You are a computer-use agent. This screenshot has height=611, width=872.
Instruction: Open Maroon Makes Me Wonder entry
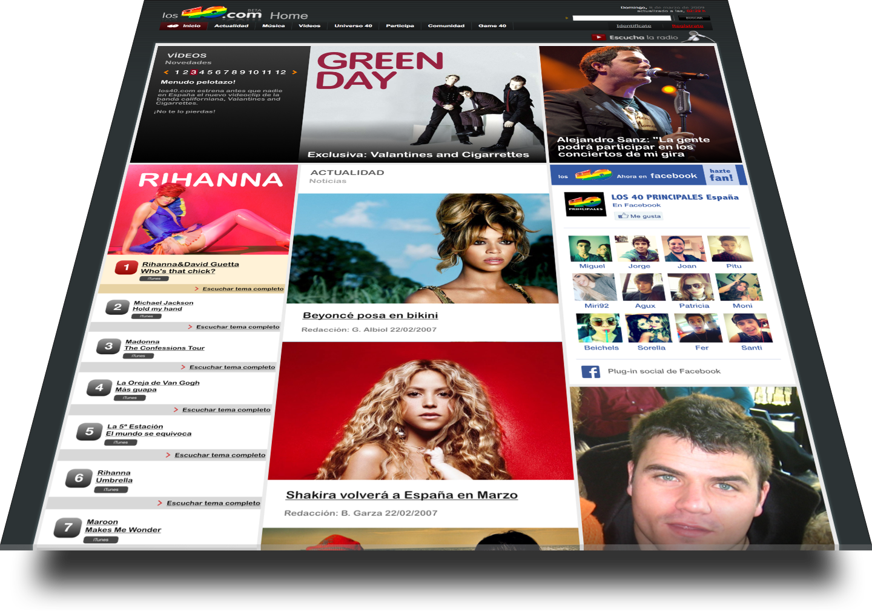(x=123, y=526)
